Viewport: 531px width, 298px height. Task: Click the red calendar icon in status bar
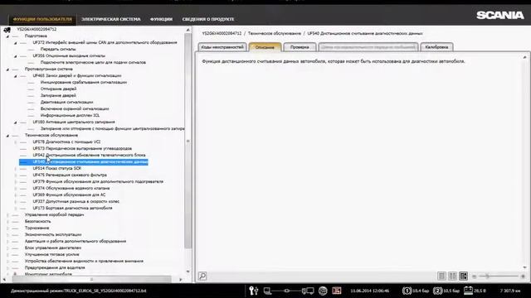tap(337, 291)
